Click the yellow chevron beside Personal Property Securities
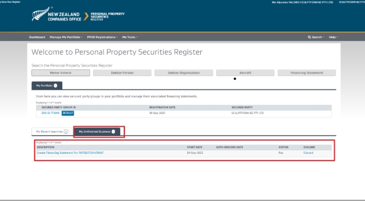This screenshot has height=205, width=365. pos(86,17)
